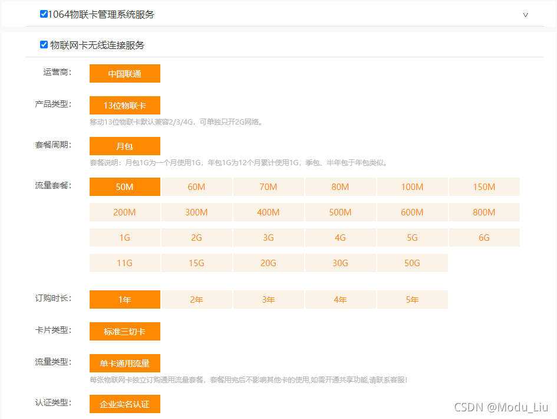Select the 5G data plan
This screenshot has width=557, height=419.
pyautogui.click(x=412, y=238)
